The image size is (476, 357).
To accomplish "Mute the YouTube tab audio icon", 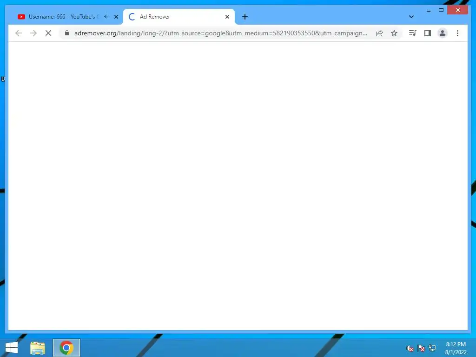I will point(106,16).
